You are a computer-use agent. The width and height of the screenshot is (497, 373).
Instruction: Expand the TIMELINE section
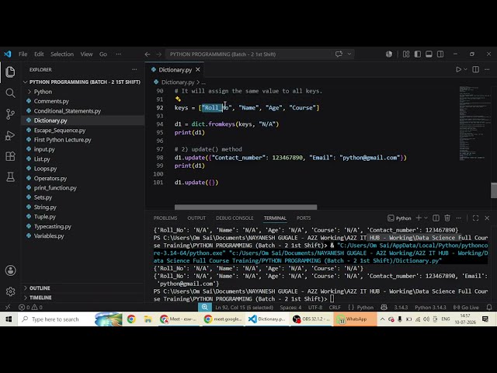pos(40,298)
